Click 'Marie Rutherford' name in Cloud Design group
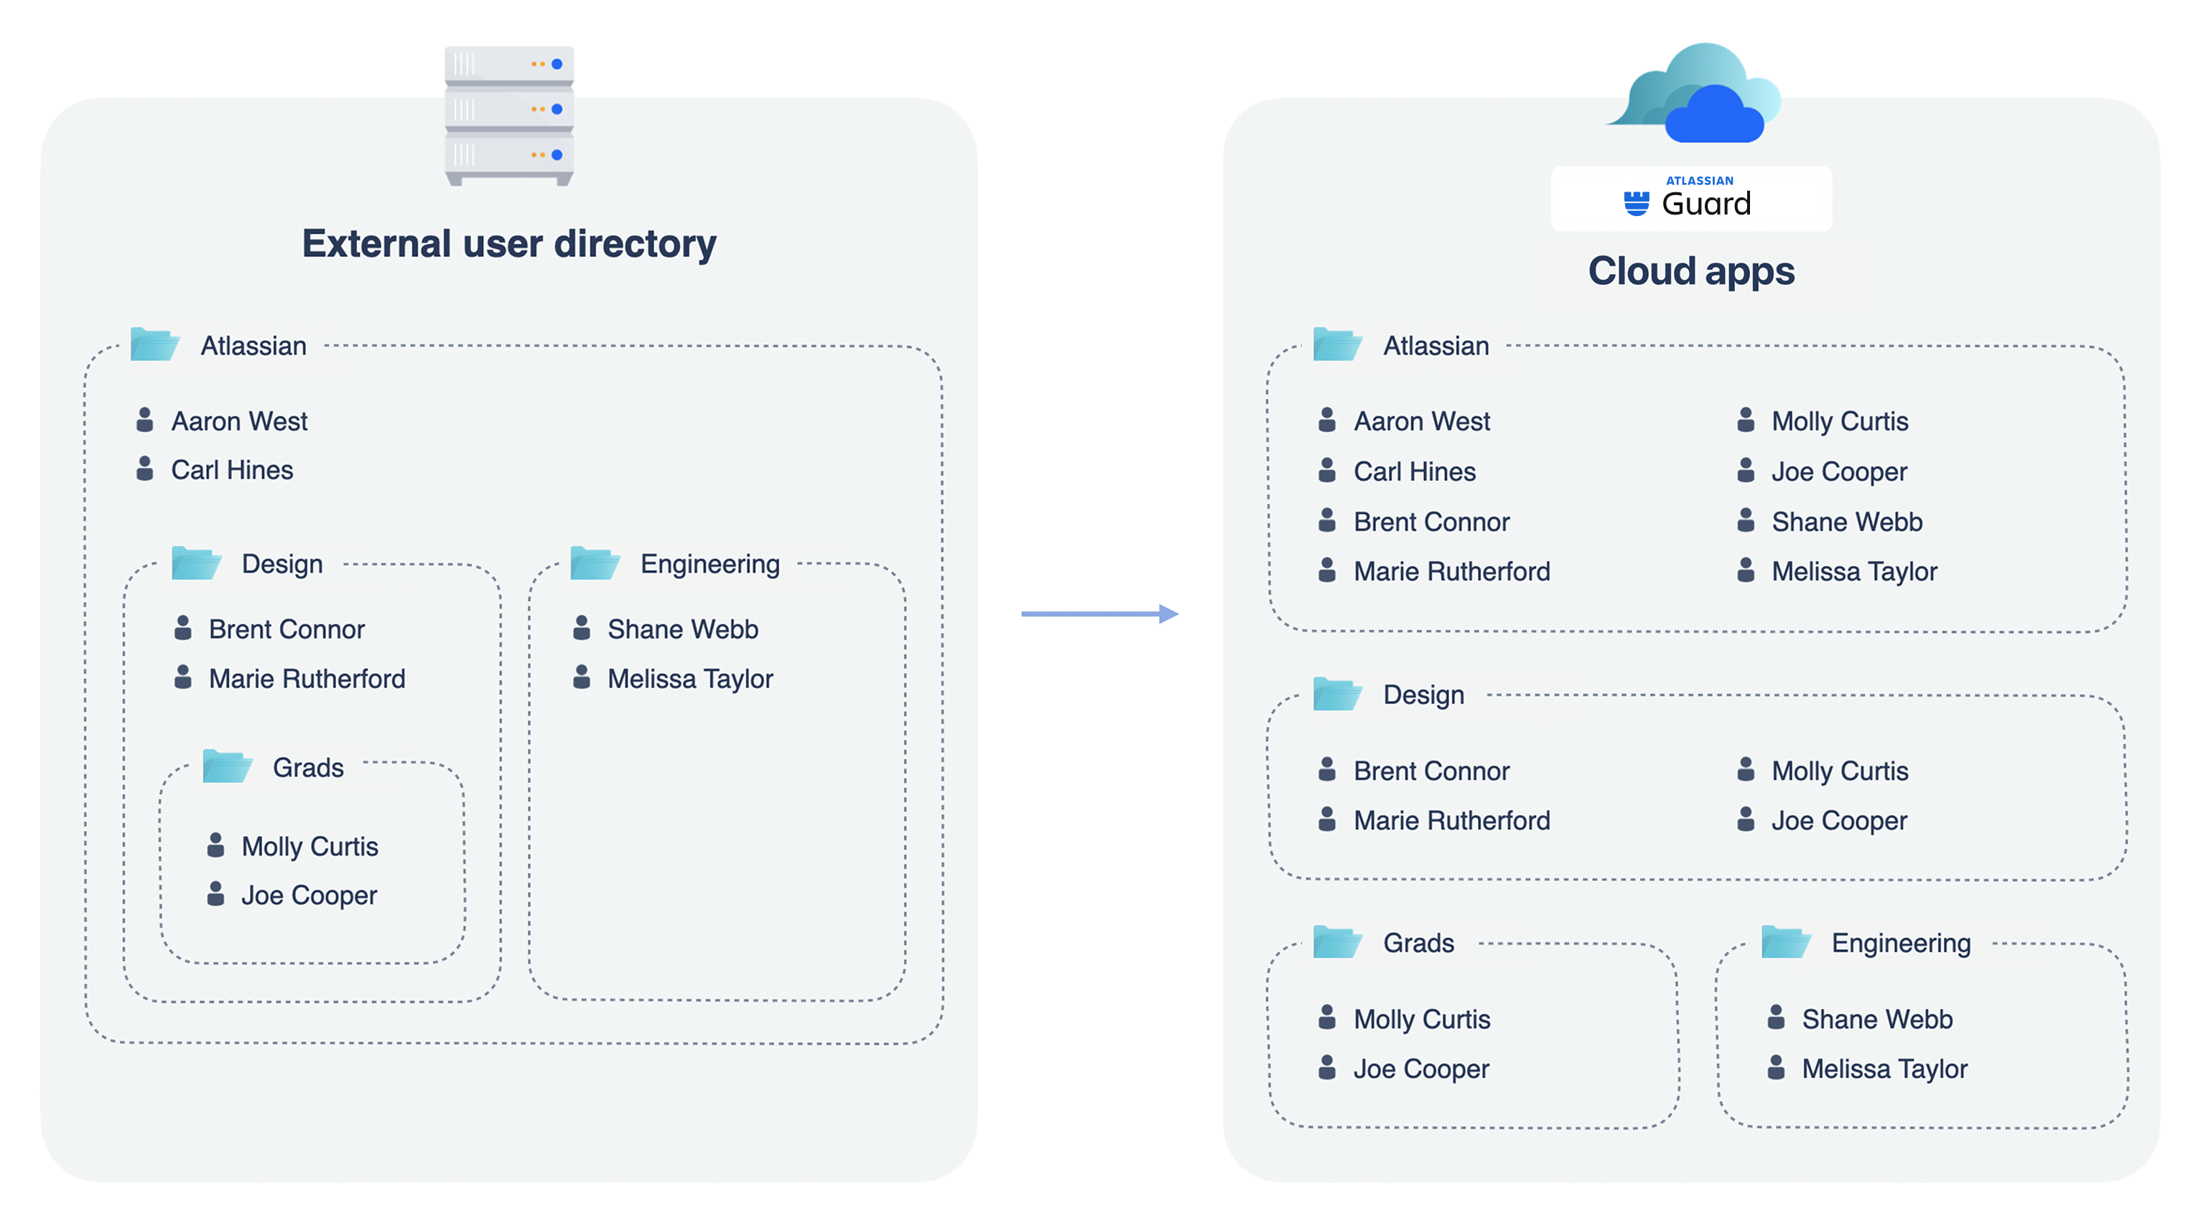Image resolution: width=2206 pixels, height=1220 pixels. [1451, 820]
